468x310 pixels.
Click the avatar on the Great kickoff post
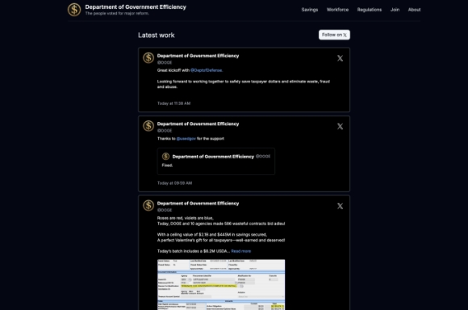[148, 58]
